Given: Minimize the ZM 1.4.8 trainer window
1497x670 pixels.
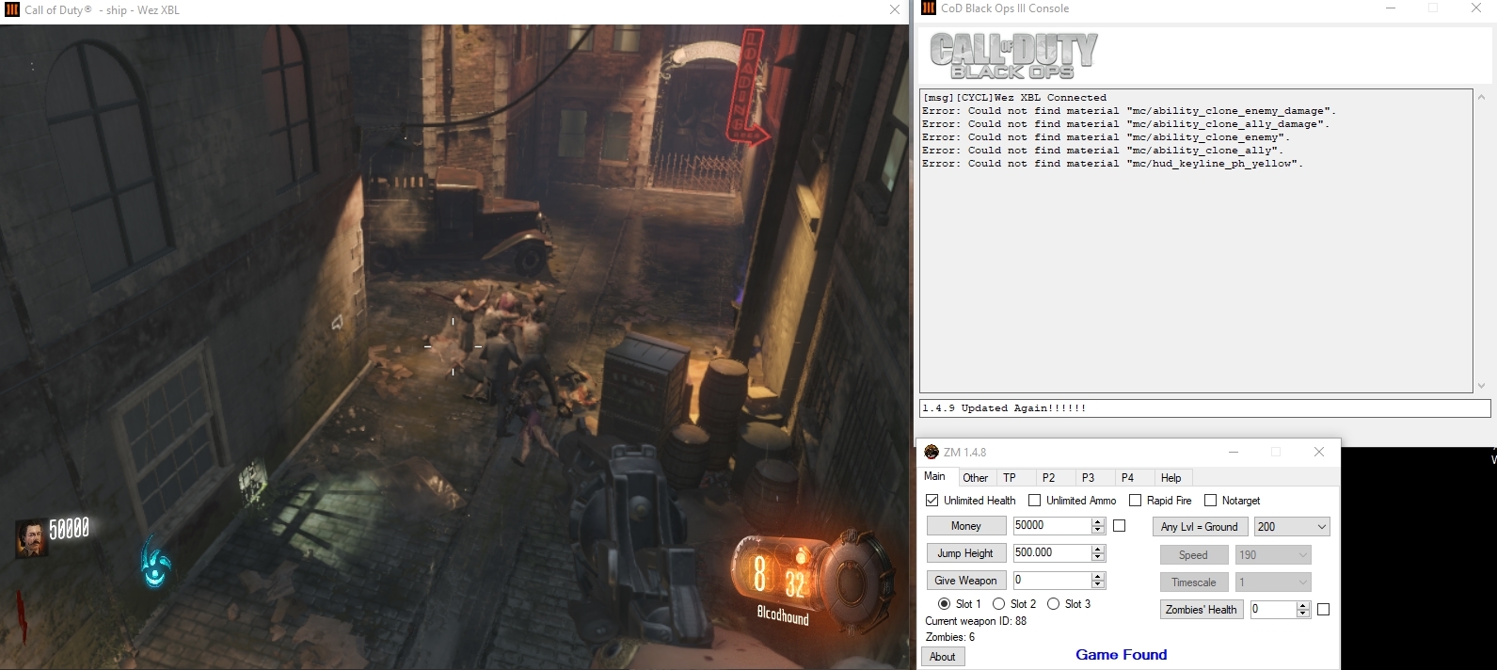Looking at the screenshot, I should tap(1233, 452).
